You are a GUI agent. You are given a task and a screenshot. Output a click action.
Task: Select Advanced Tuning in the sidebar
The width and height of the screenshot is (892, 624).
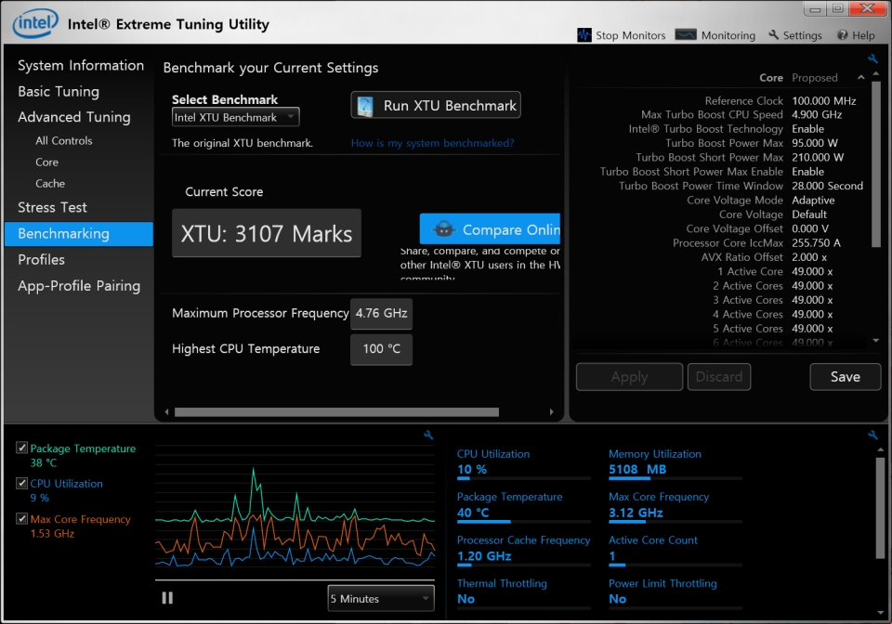click(x=73, y=117)
